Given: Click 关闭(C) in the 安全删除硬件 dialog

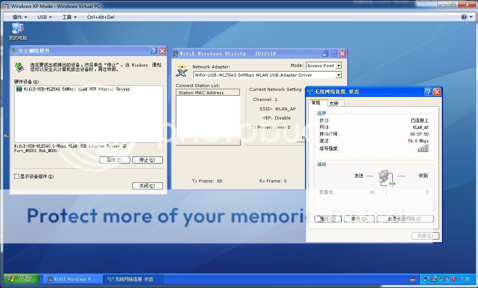Looking at the screenshot, I should click(147, 186).
